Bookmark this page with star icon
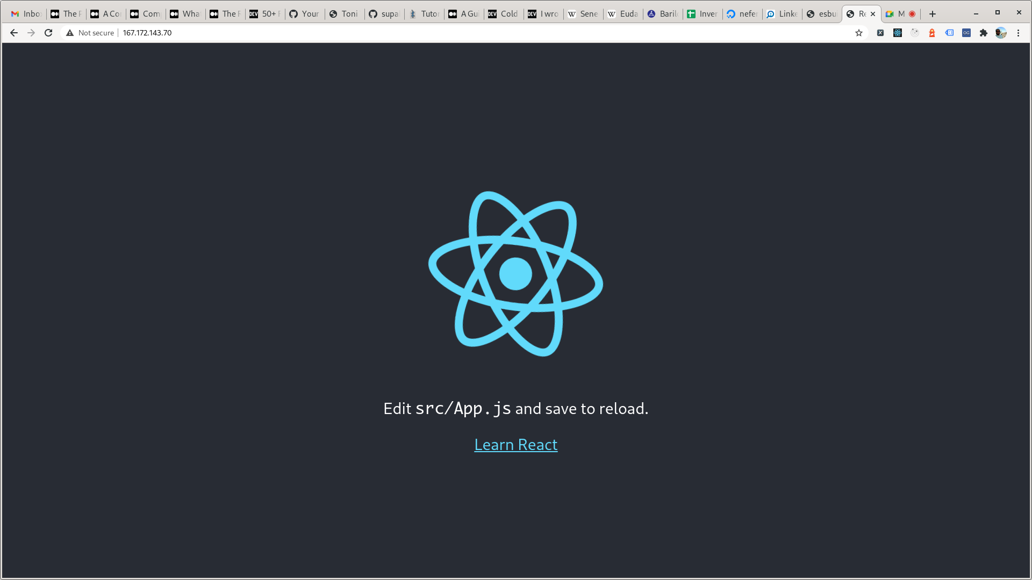 point(859,33)
